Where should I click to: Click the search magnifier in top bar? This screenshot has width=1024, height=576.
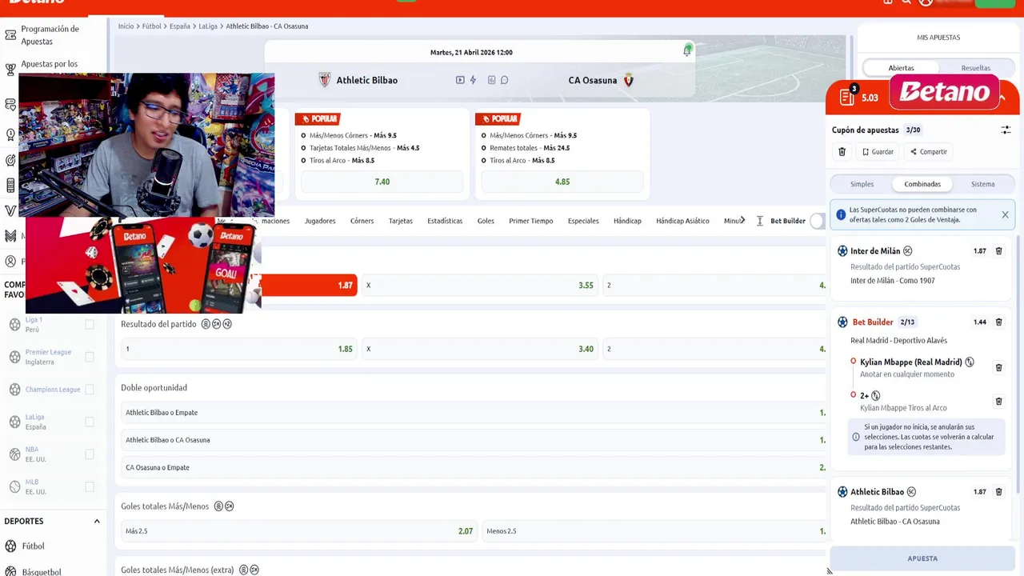[906, 2]
